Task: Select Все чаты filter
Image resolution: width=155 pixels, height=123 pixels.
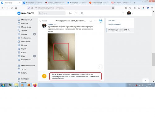Action: point(112,20)
